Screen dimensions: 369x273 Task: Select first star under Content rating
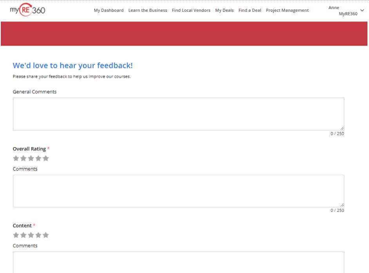tap(16, 235)
